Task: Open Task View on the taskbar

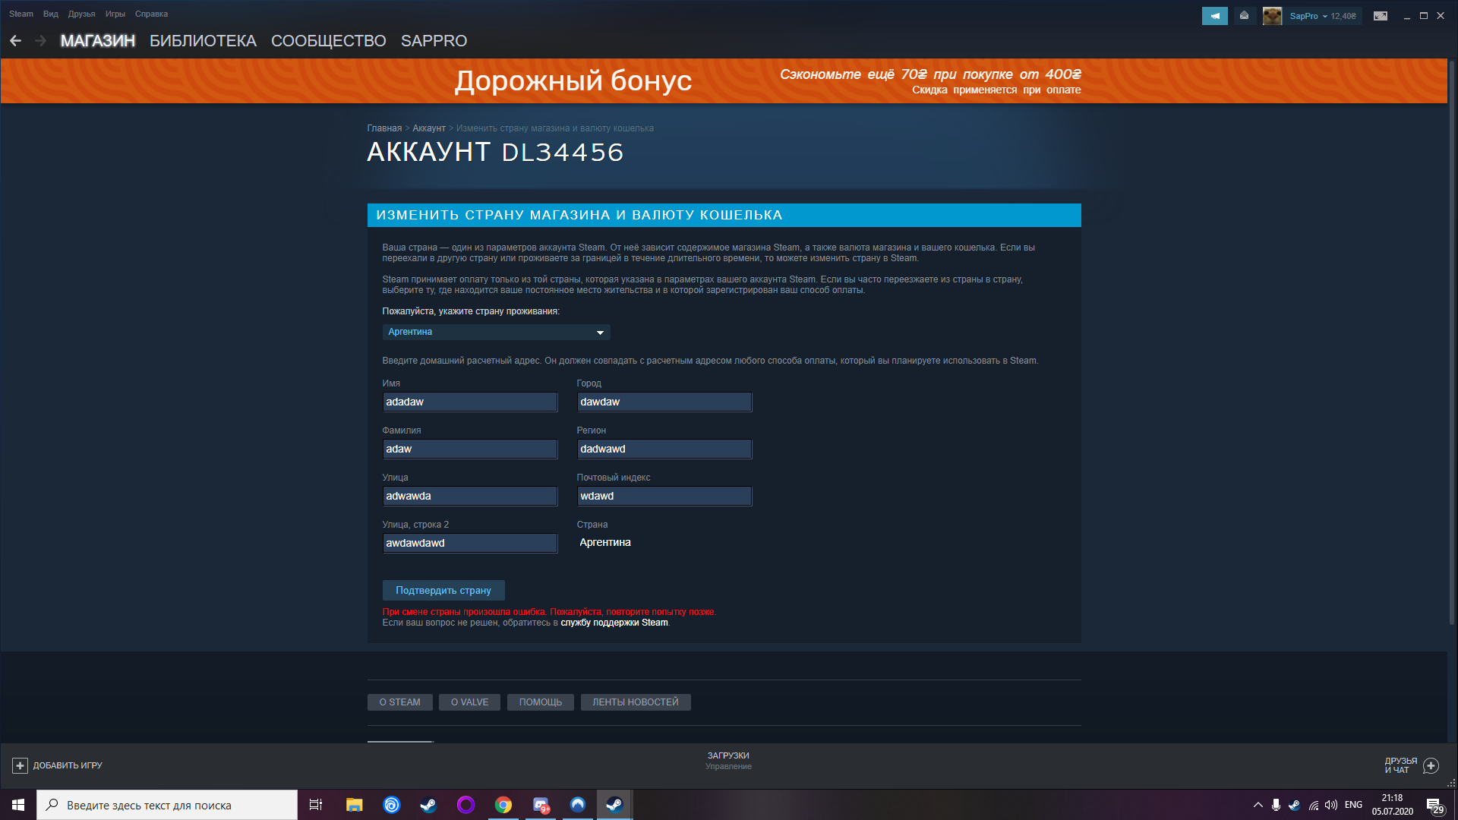Action: tap(316, 805)
